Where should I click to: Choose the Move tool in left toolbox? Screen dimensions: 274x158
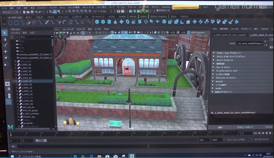coord(6,51)
